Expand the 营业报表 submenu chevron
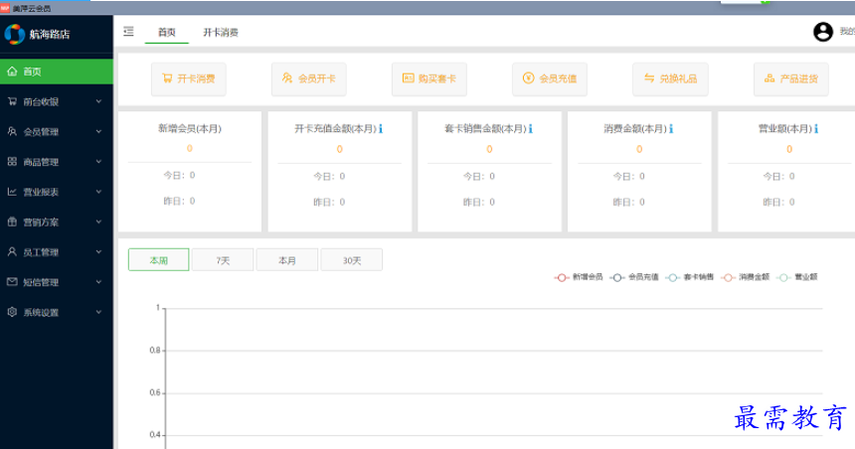The height and width of the screenshot is (449, 855). tap(98, 192)
